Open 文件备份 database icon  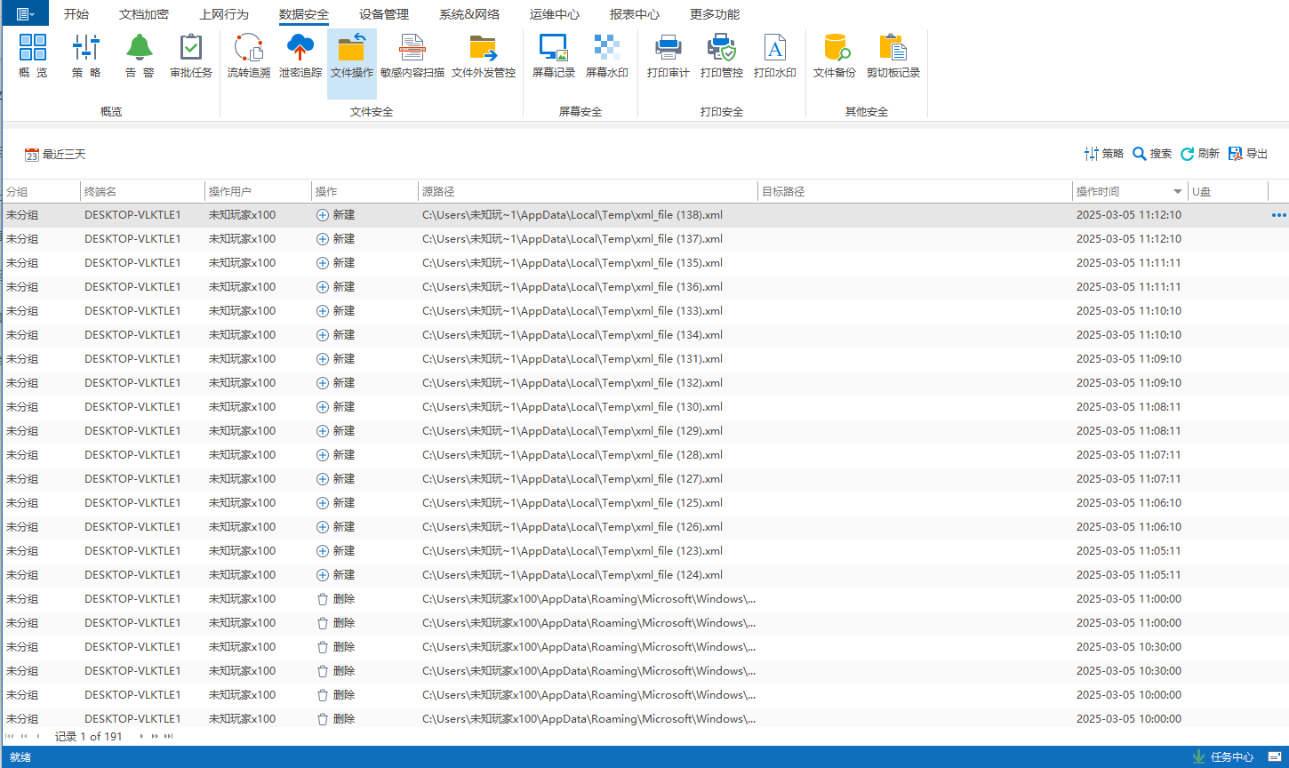click(x=834, y=57)
